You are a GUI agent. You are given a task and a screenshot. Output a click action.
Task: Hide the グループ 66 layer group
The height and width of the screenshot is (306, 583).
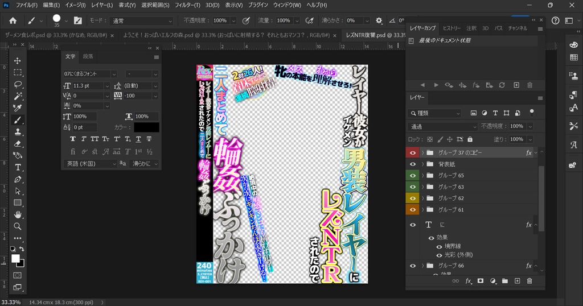tap(413, 266)
